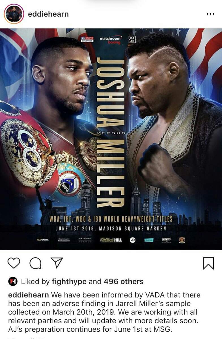
Task: Tap the Joshua versus Miller poster image
Action: point(111,139)
